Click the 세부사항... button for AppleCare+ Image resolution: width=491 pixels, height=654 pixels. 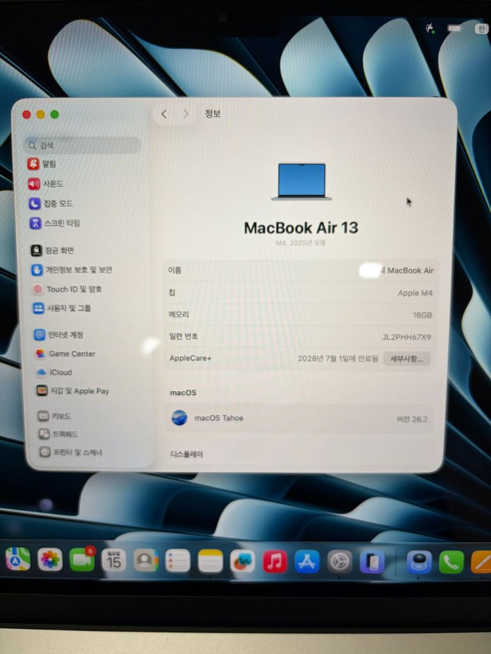[x=407, y=358]
